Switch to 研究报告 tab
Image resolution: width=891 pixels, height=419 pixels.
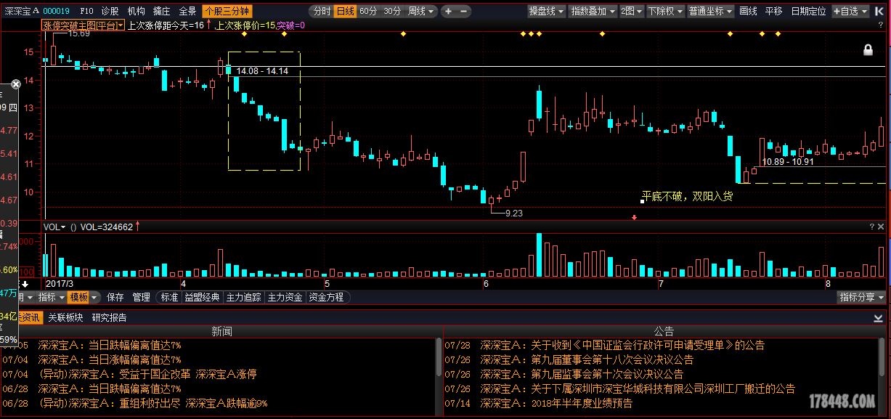coord(109,317)
